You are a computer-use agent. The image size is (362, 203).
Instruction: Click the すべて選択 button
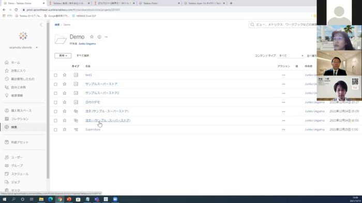(x=83, y=56)
